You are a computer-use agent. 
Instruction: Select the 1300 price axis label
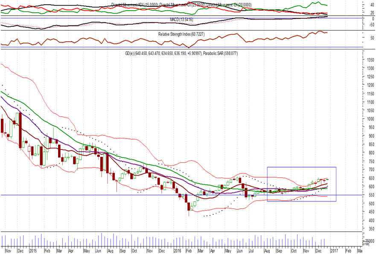(x=370, y=69)
